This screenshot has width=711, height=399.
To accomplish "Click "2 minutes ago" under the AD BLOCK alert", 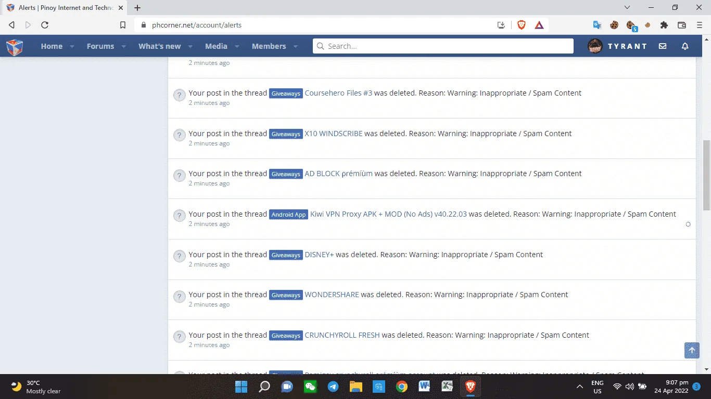I will [209, 183].
